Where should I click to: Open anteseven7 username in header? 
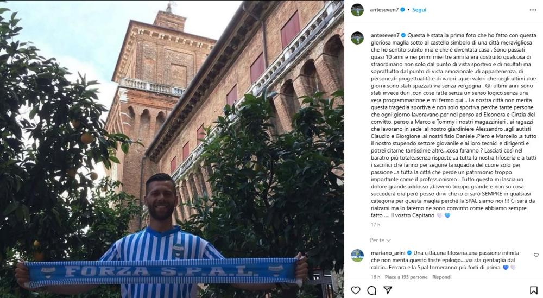pyautogui.click(x=384, y=10)
